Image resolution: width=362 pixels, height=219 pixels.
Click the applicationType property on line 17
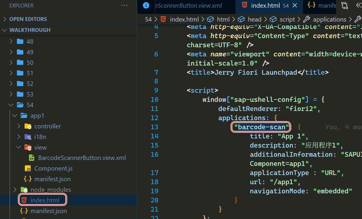279,173
